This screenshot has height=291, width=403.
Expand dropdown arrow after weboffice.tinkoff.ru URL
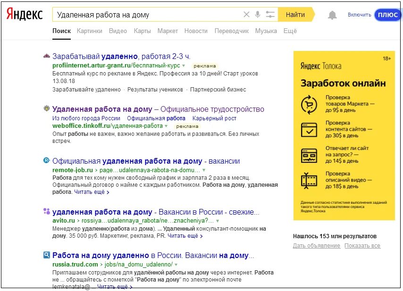pyautogui.click(x=166, y=126)
